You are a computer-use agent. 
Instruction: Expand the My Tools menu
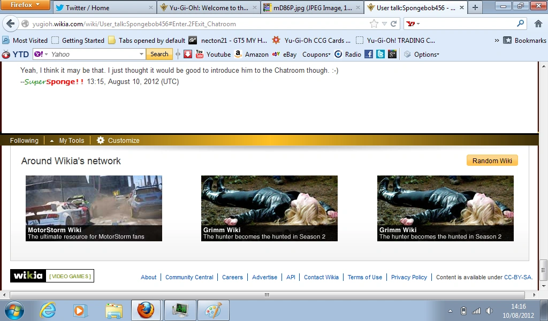pyautogui.click(x=67, y=140)
